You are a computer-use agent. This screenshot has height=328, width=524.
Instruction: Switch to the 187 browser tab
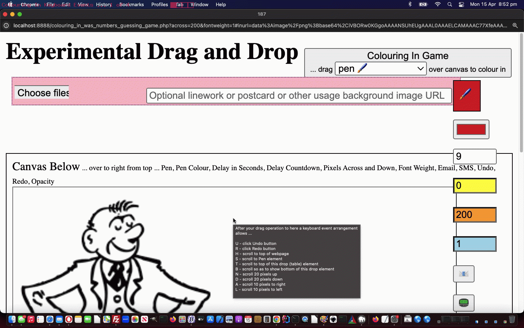pyautogui.click(x=262, y=14)
